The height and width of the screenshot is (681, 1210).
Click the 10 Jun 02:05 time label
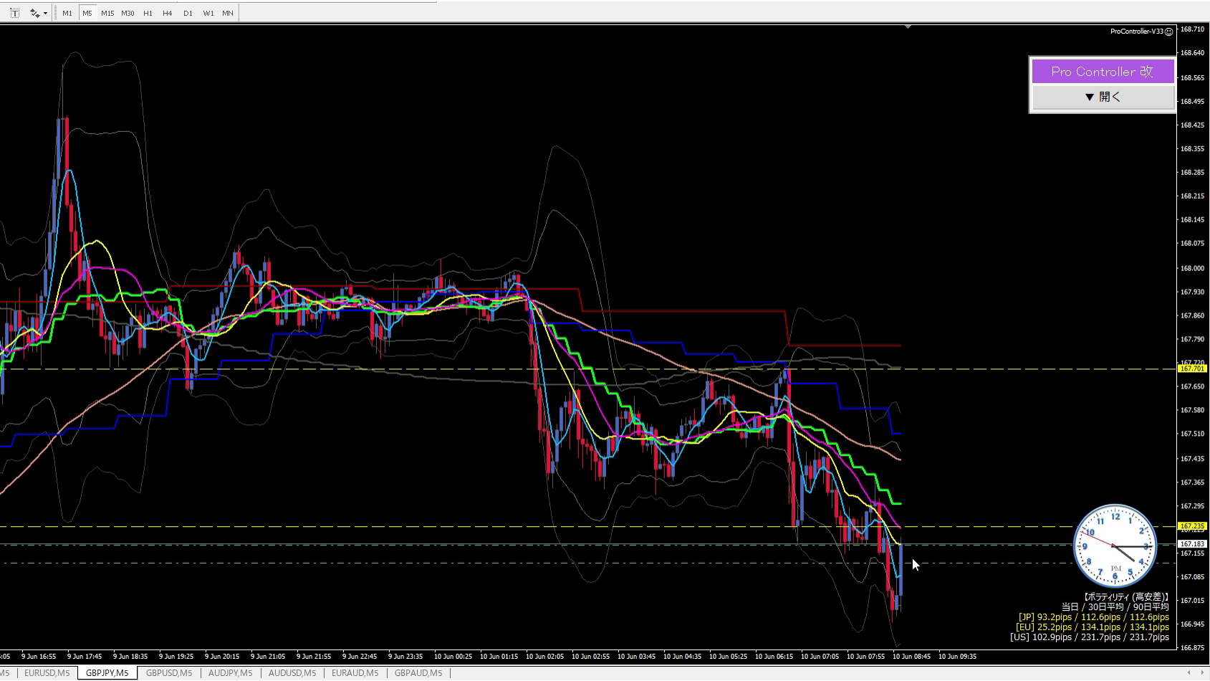(x=544, y=656)
